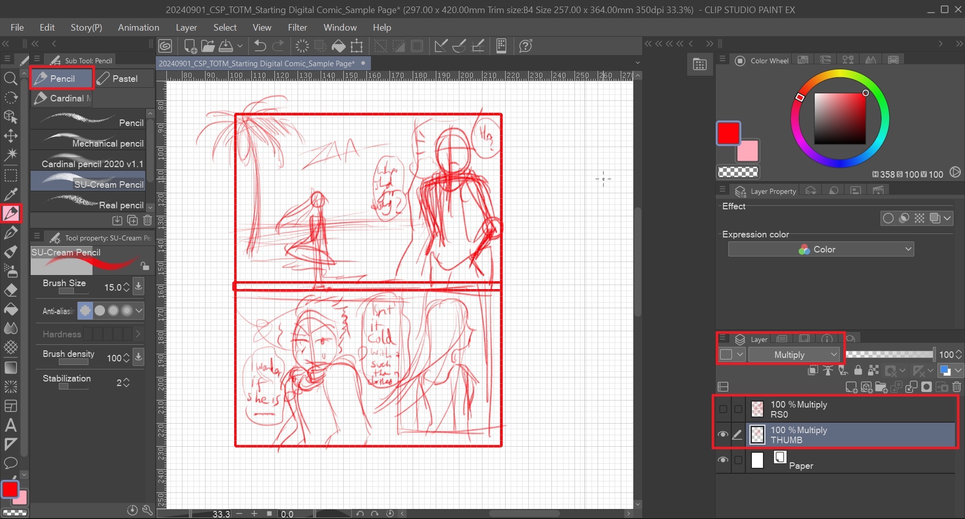Select the Eraser tool in the toolbar

(11, 291)
